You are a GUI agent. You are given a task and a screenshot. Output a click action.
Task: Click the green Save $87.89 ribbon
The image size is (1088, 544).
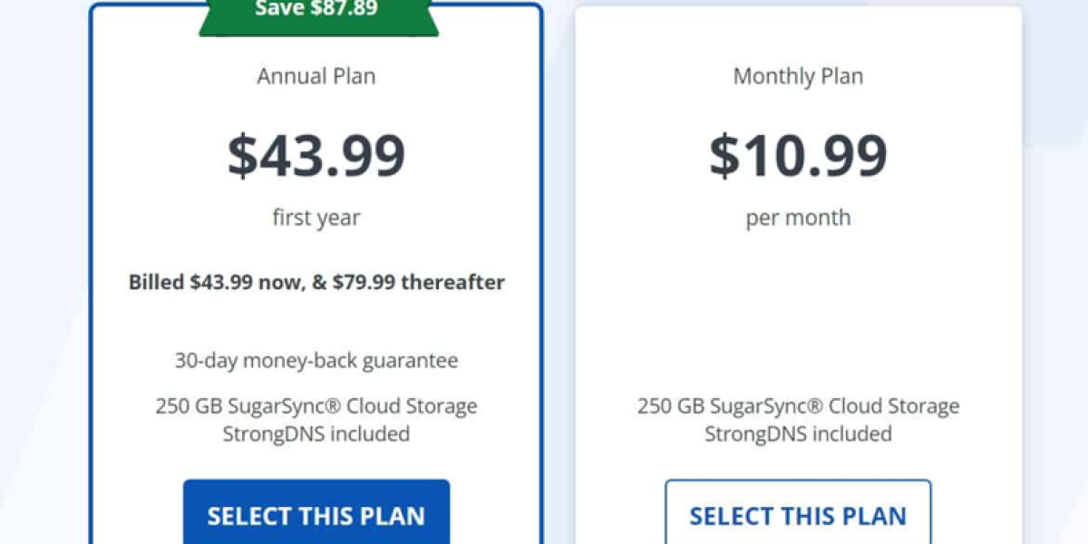click(x=316, y=11)
